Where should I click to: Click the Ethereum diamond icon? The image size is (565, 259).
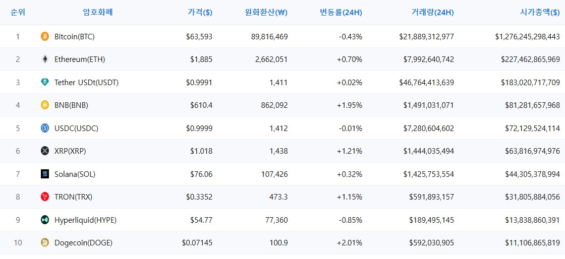pyautogui.click(x=45, y=59)
